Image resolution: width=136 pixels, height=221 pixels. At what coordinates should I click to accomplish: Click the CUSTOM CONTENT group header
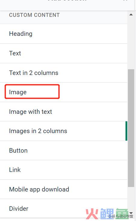coord(35,15)
